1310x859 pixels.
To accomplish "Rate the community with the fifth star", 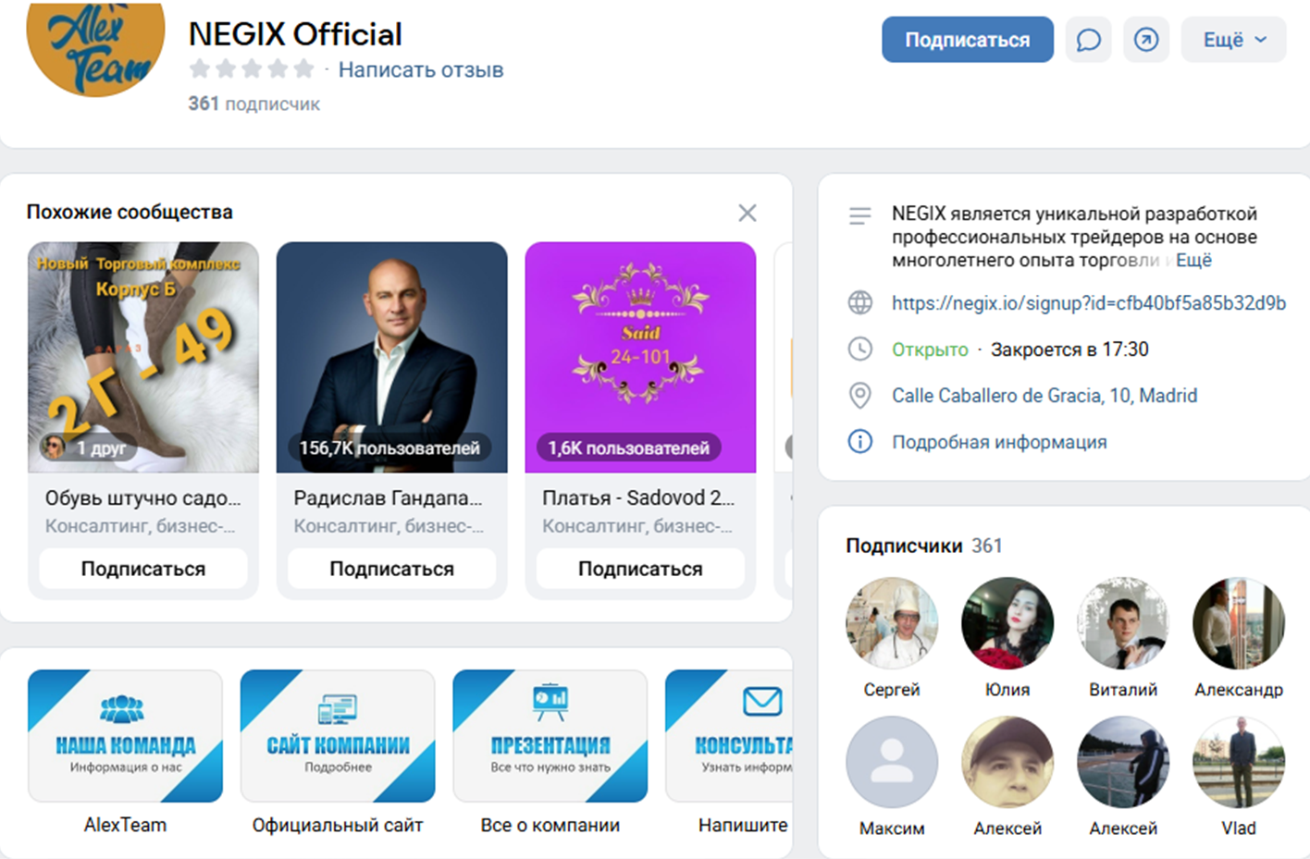I will click(x=303, y=69).
